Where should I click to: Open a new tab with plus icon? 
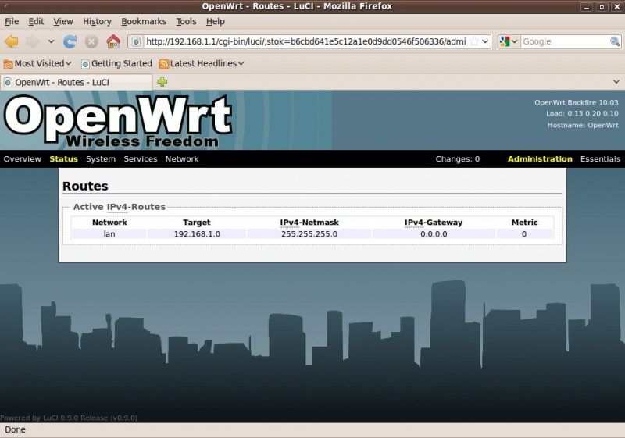162,82
